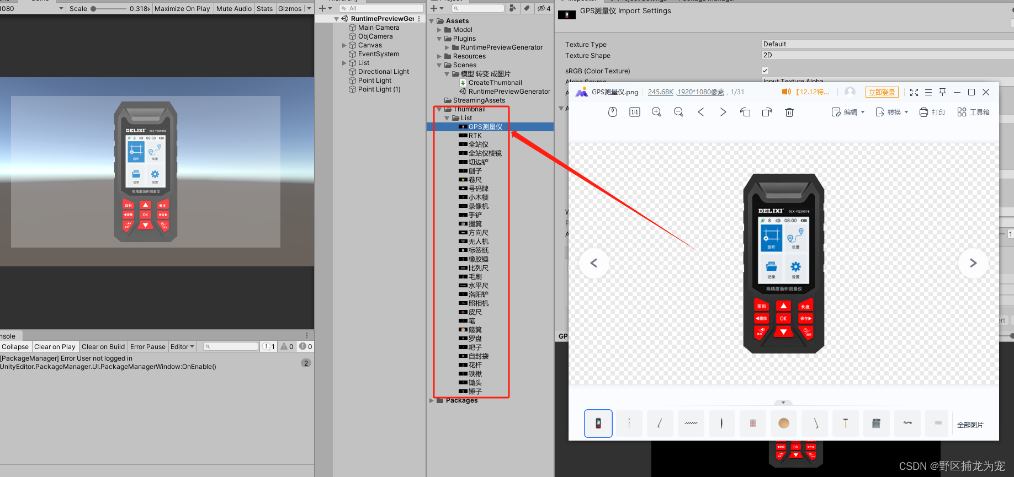
Task: Click the orange speaker announcement icon
Action: (x=787, y=92)
